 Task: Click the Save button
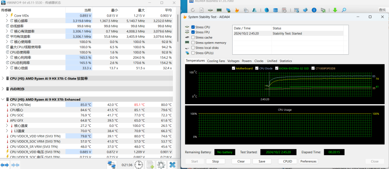pyautogui.click(x=262, y=161)
